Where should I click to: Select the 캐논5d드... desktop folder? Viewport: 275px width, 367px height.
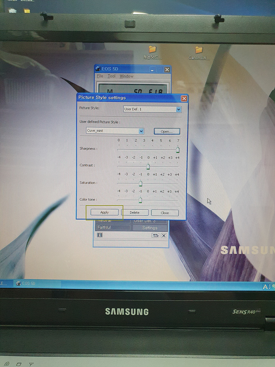[x=152, y=52]
